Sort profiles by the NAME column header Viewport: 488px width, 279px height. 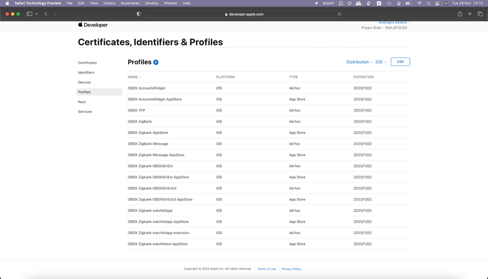click(x=133, y=77)
